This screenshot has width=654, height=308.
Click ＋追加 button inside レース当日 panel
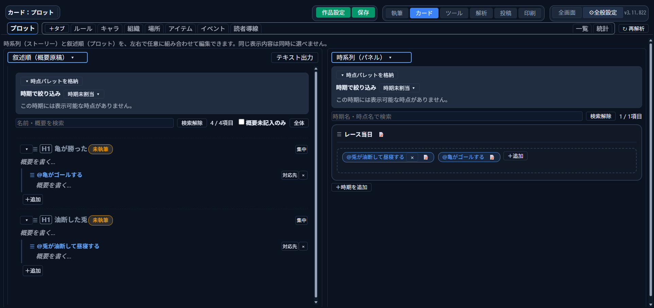(x=515, y=156)
